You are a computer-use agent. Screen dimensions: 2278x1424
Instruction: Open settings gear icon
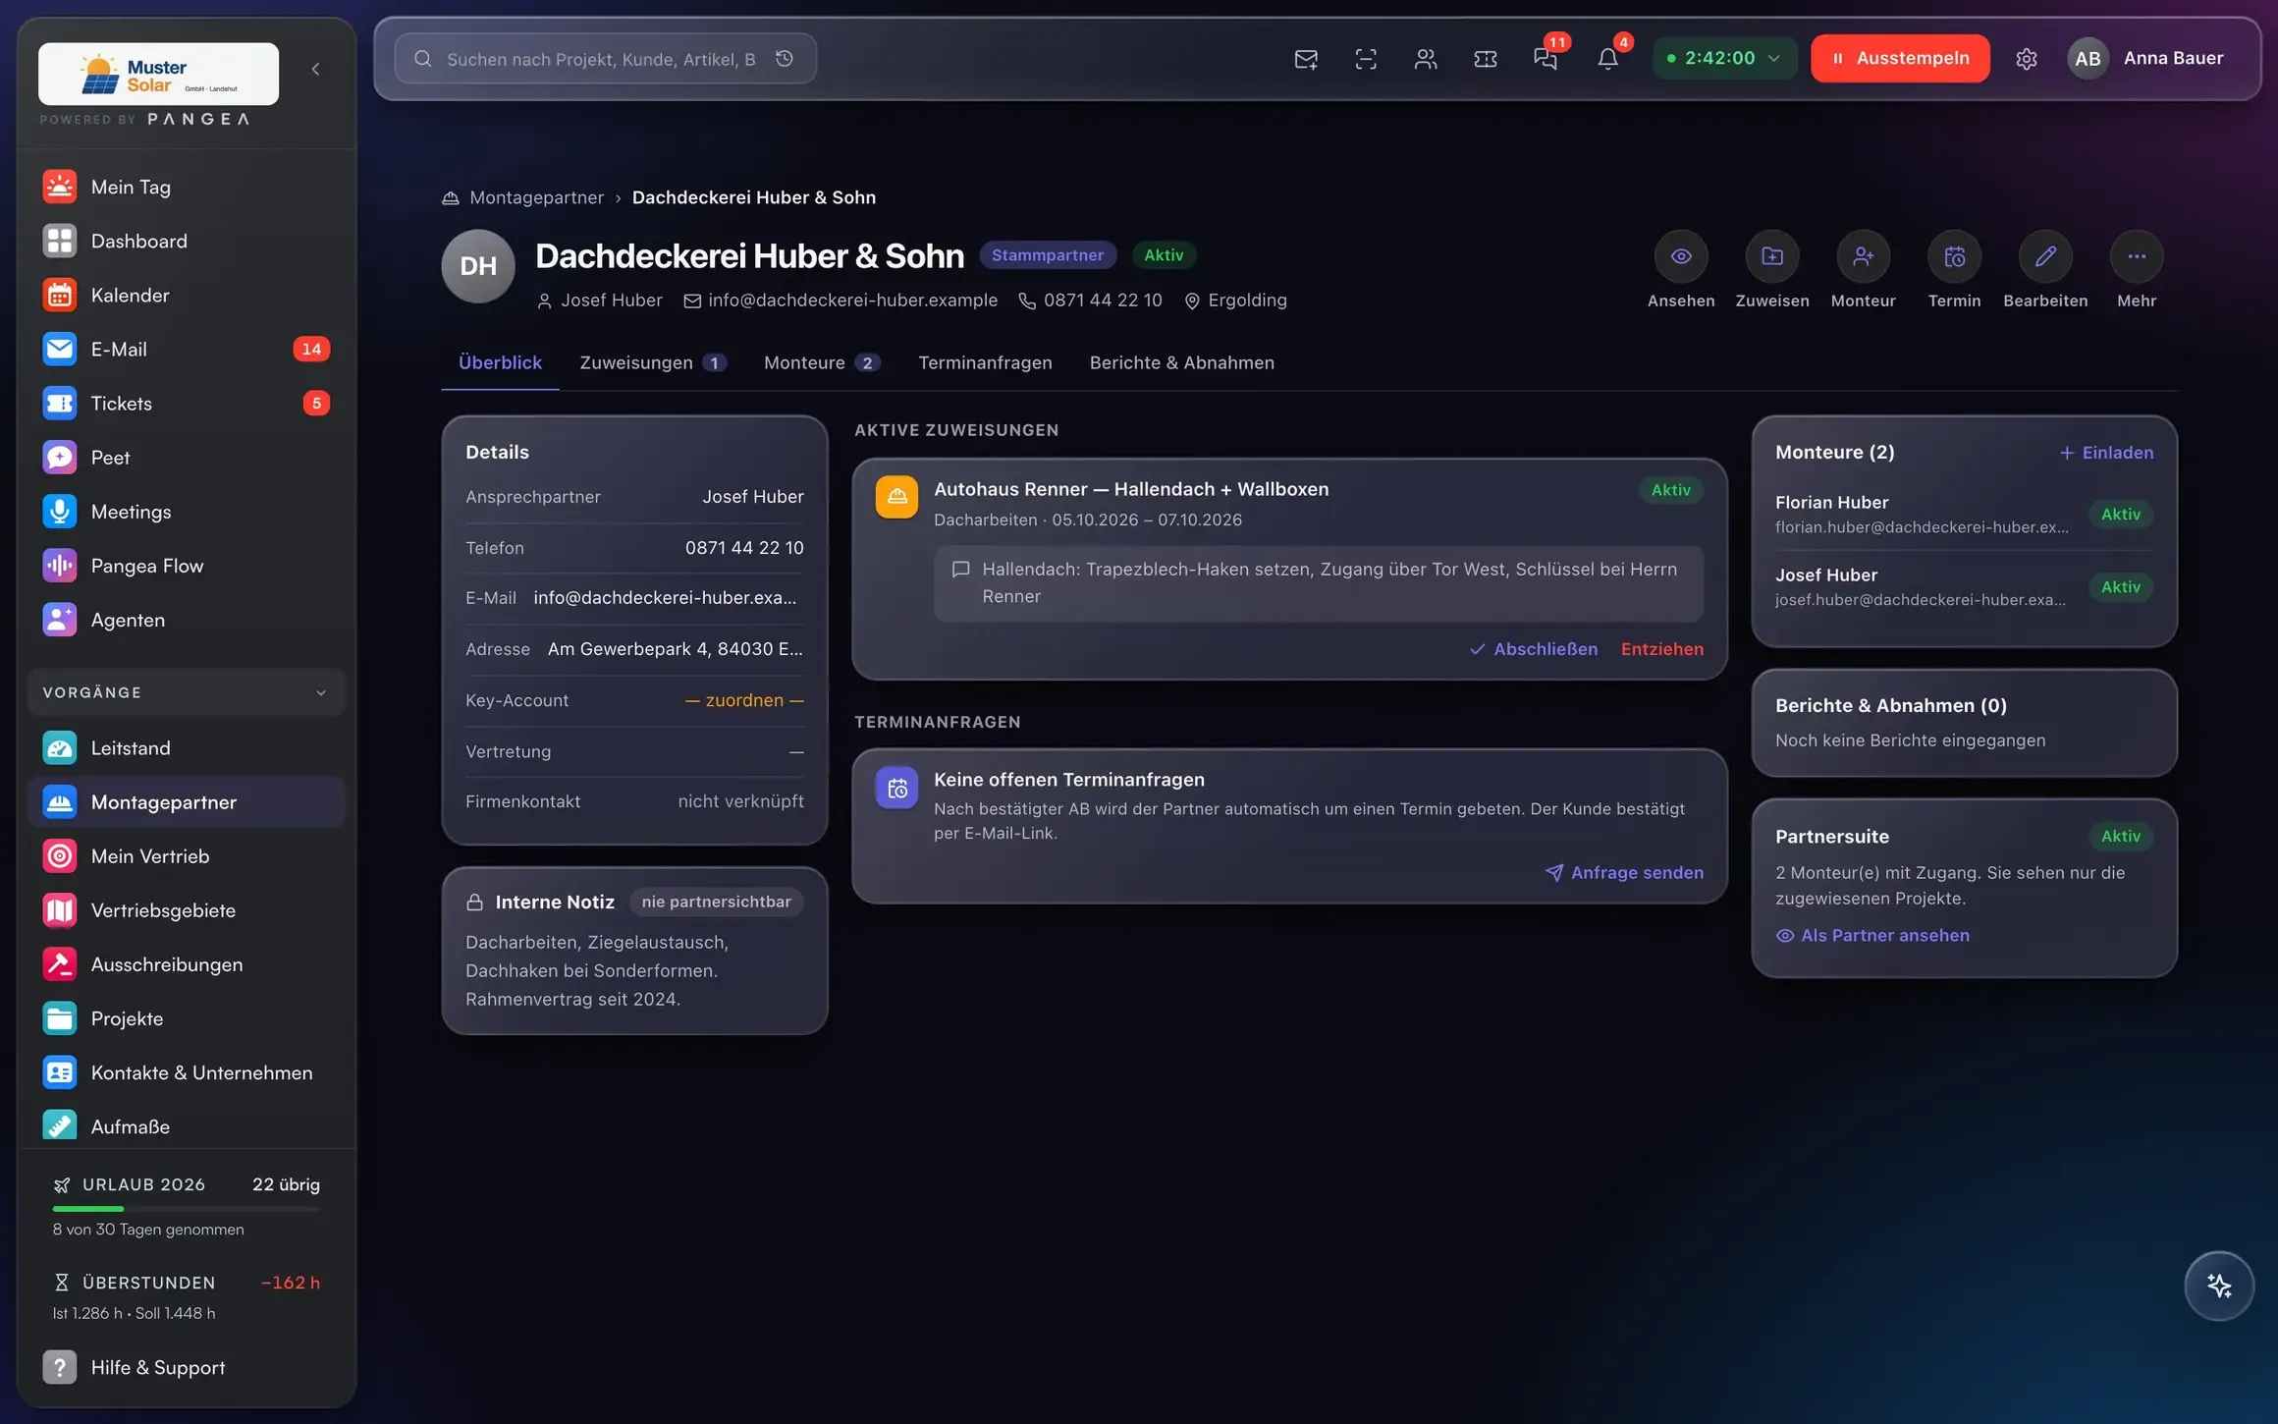coord(2027,59)
